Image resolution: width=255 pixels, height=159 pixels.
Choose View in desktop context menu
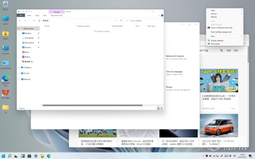coord(225,10)
